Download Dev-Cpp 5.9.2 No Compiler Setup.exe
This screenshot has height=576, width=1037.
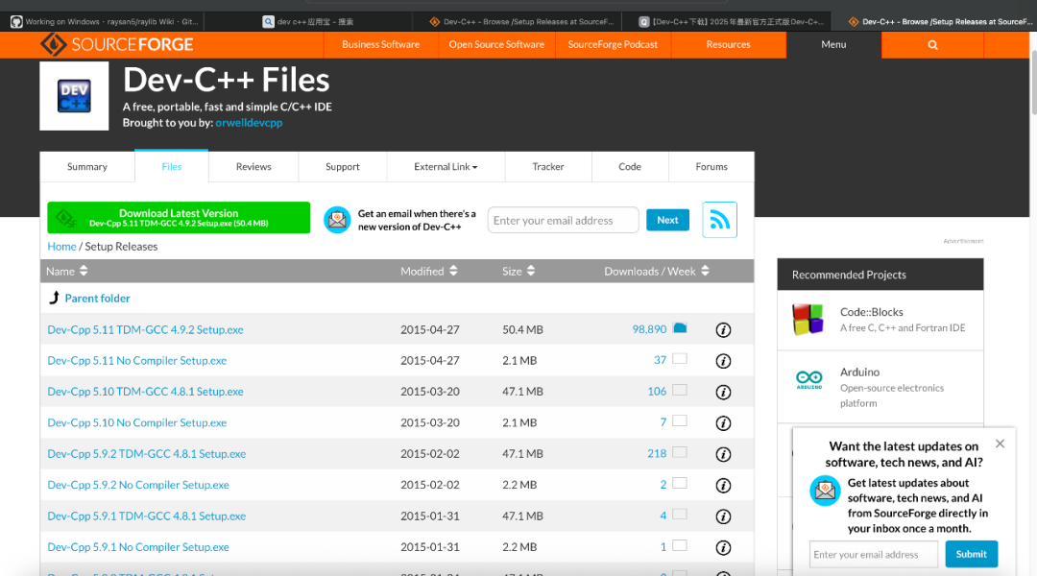(138, 485)
